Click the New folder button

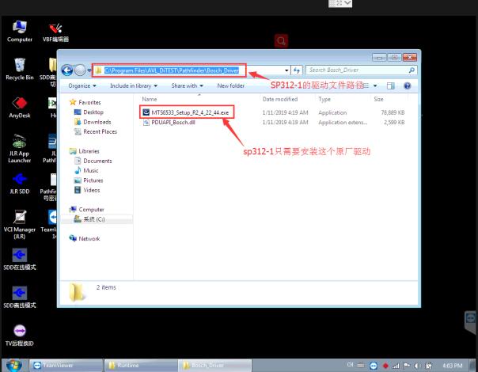tap(230, 85)
